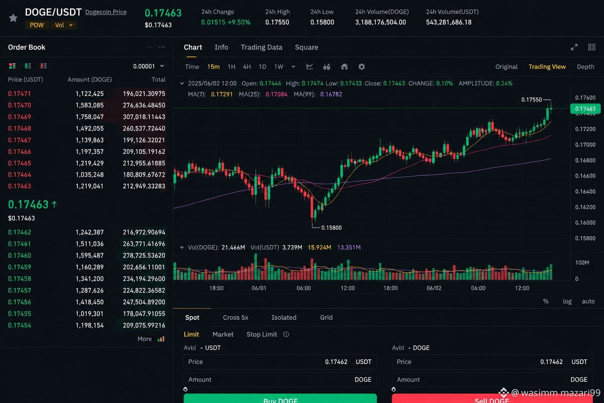Click bid price 0.17454 in order book

pos(20,325)
